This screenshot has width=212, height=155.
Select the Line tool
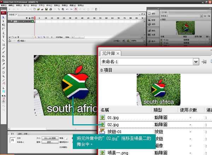pos(4,41)
